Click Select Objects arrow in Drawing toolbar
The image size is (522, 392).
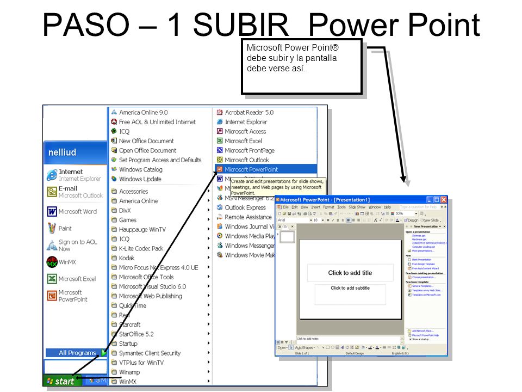291,347
